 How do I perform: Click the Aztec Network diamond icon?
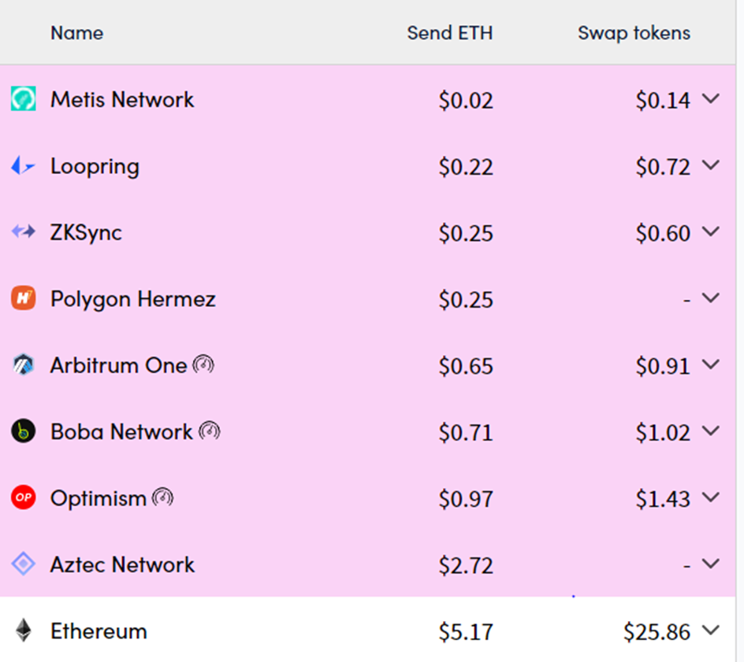click(24, 564)
